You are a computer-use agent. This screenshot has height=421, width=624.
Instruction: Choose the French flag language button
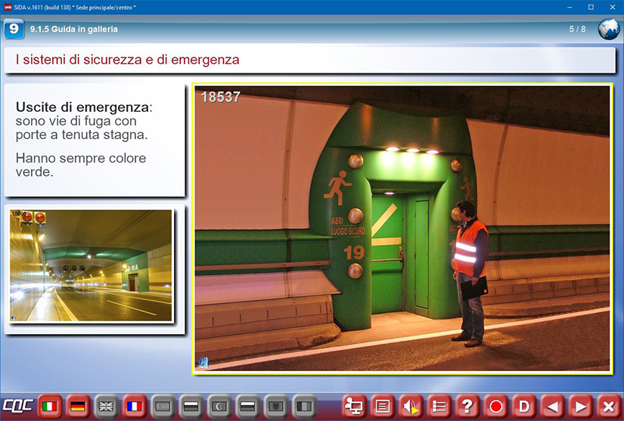coord(135,406)
